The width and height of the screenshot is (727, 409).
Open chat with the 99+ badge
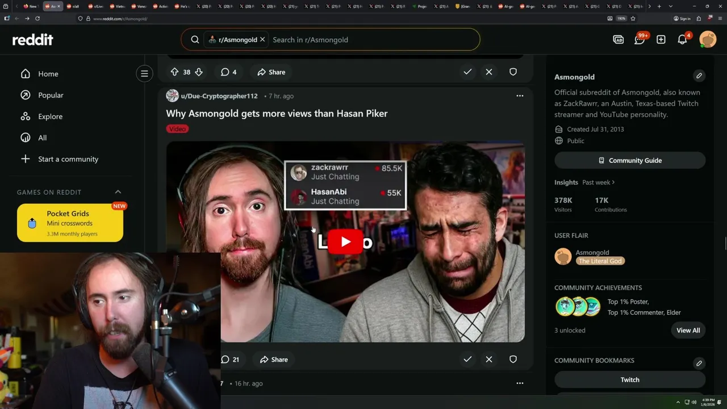click(x=640, y=40)
